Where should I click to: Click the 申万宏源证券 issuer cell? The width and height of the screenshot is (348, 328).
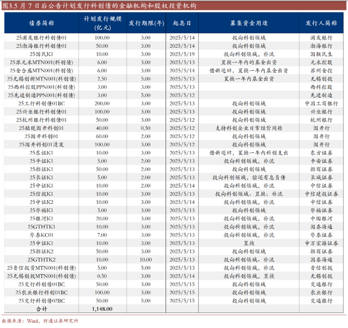[321, 243]
